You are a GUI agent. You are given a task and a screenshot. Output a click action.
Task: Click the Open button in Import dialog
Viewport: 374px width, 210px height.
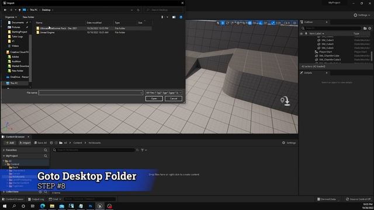point(154,99)
